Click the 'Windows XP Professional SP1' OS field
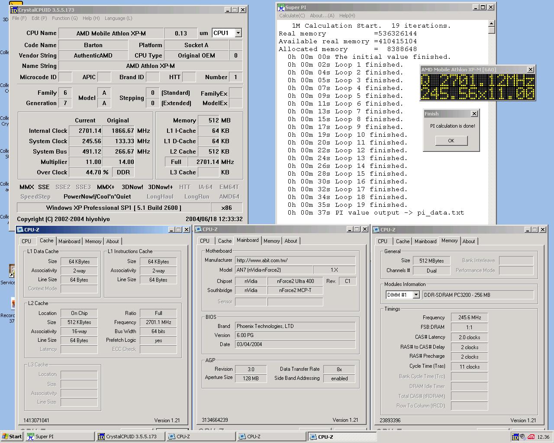Viewport: 554px width, 443px height. (114, 208)
